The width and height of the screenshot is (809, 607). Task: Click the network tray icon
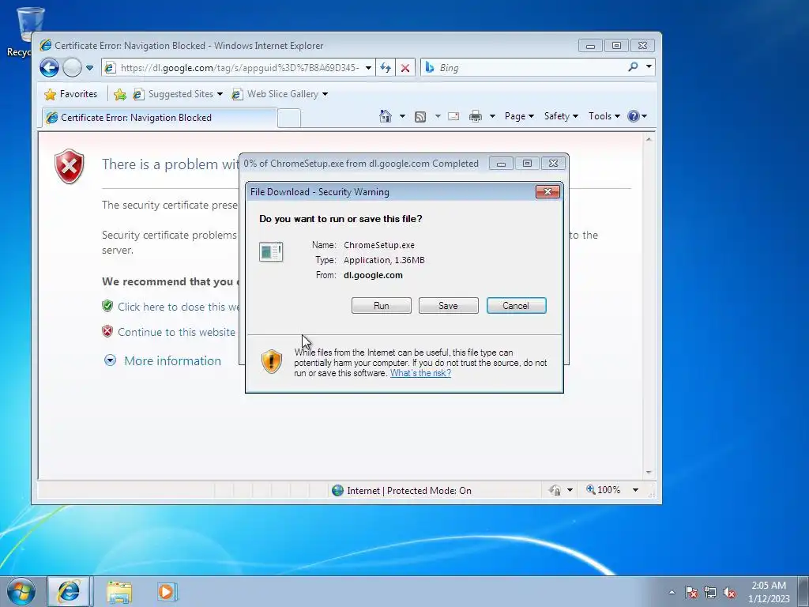[x=710, y=592]
